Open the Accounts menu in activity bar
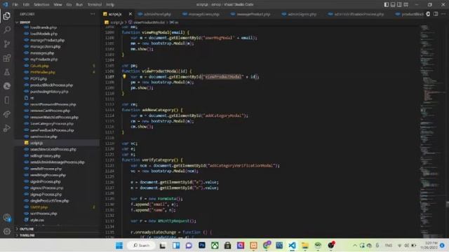 (x=7, y=218)
